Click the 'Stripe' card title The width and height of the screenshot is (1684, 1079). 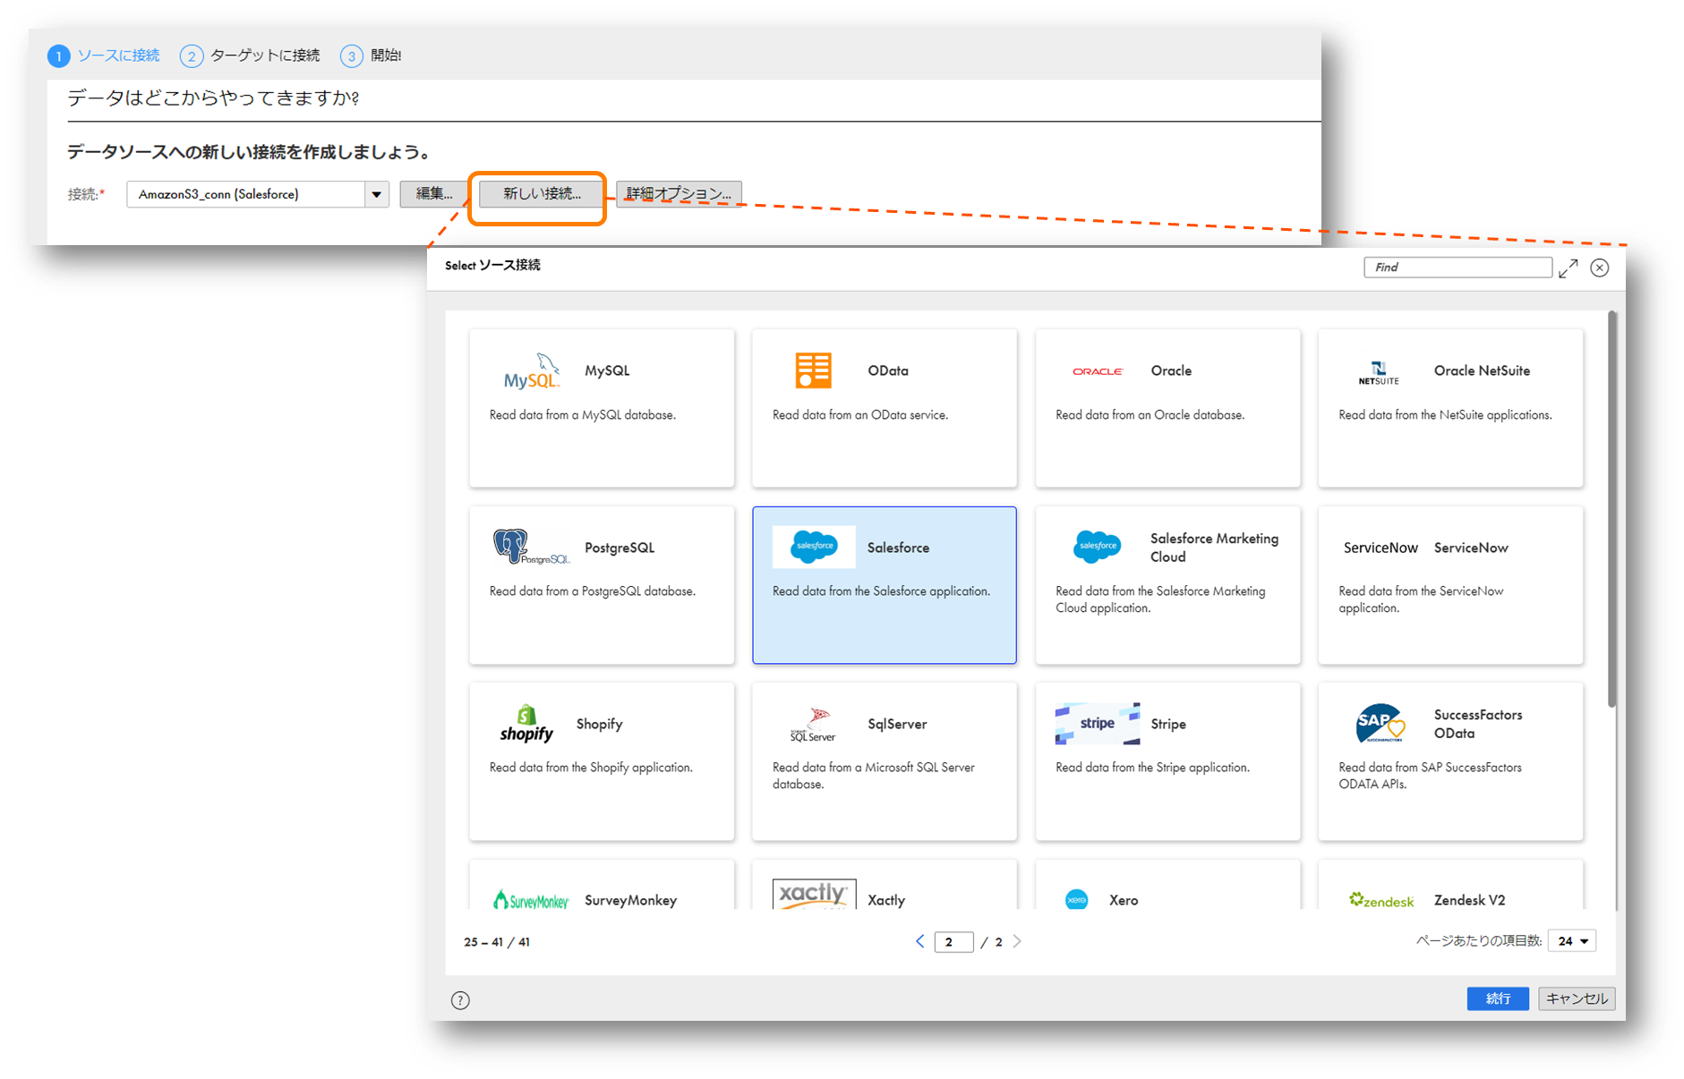(1168, 724)
